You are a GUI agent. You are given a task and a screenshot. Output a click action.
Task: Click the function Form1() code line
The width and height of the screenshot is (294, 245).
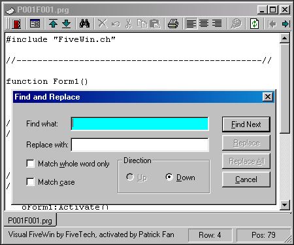[x=47, y=81]
